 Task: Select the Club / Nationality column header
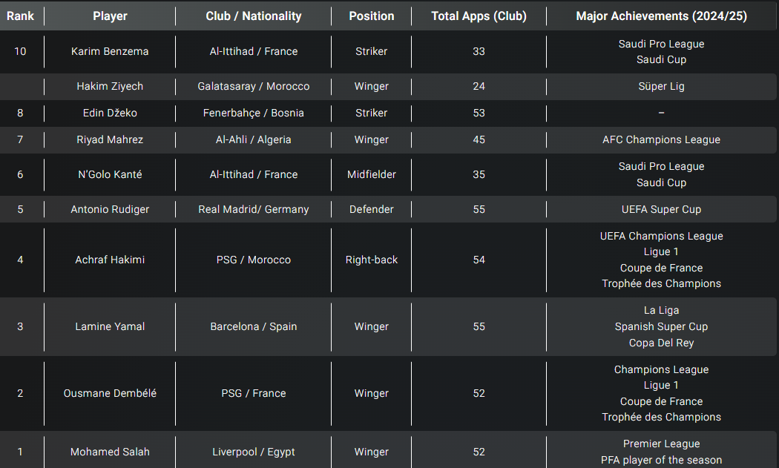254,16
